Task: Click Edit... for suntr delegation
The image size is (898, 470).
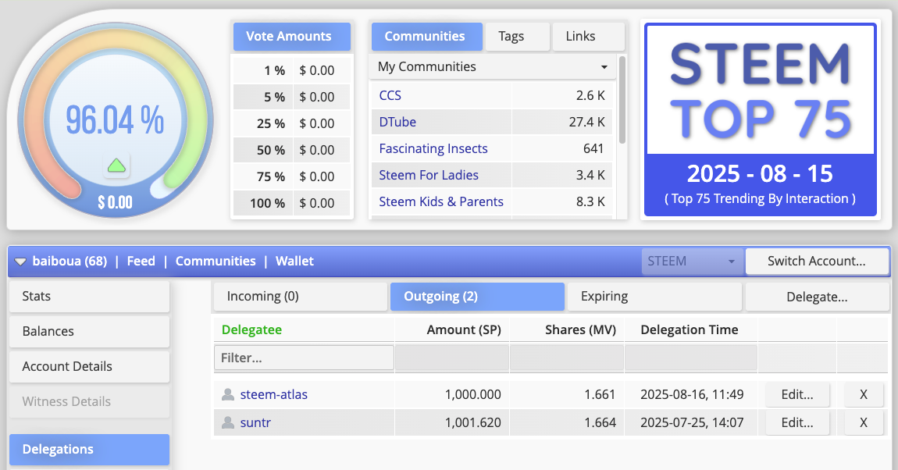Action: (797, 422)
